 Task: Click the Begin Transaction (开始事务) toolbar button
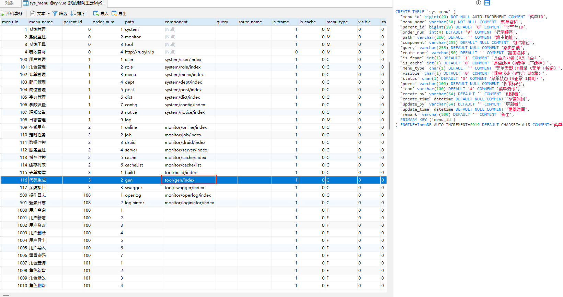11,13
